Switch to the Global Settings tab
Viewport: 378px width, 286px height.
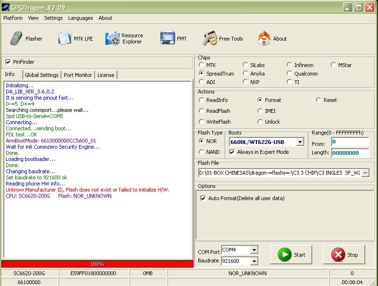tap(42, 75)
